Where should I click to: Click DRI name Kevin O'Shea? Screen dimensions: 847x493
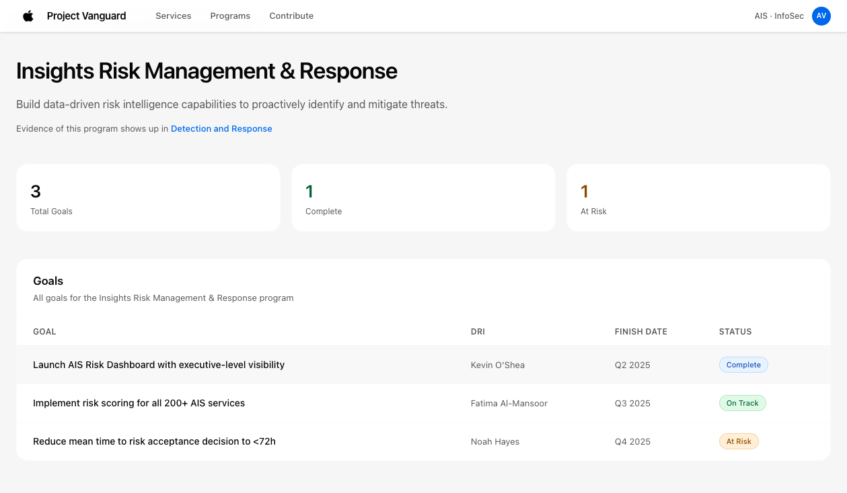coord(498,365)
